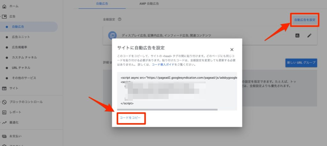Click the pencil edit icon in 全般設定 row
Screen dimensions: 327x146
point(309,36)
